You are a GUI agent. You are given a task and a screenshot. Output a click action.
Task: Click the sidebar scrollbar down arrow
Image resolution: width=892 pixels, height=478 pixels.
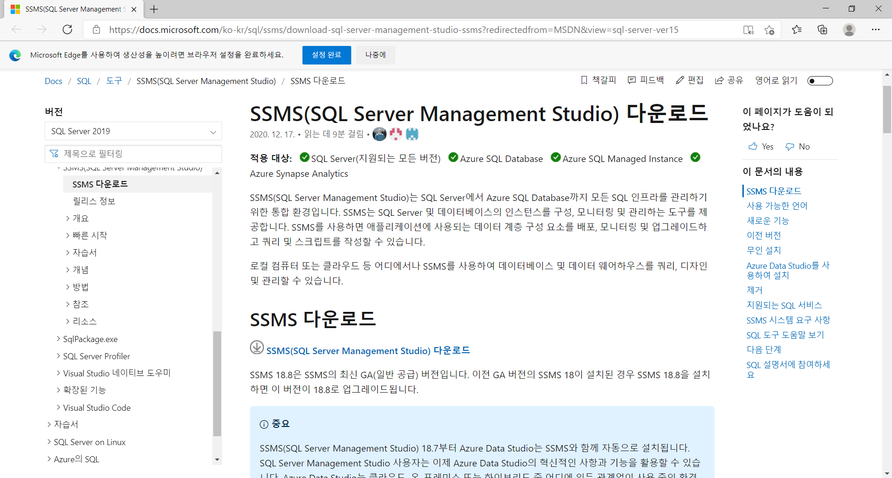click(x=217, y=460)
